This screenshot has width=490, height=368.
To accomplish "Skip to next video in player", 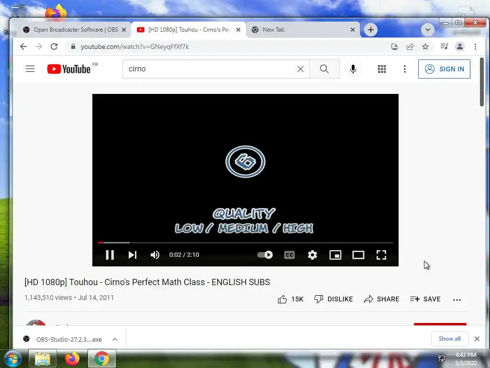I will [x=133, y=255].
